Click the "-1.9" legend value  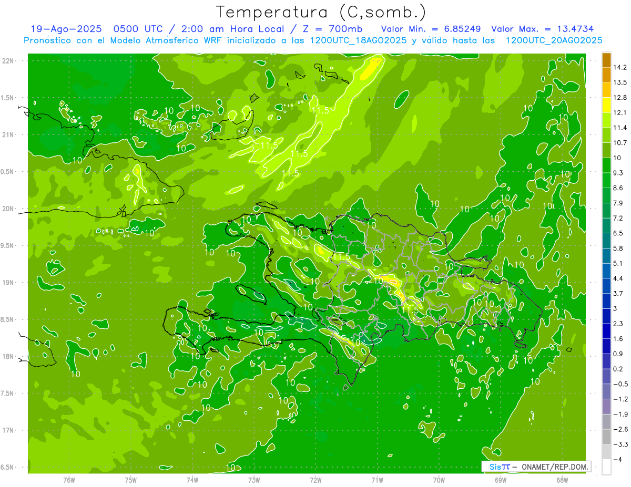click(x=620, y=414)
